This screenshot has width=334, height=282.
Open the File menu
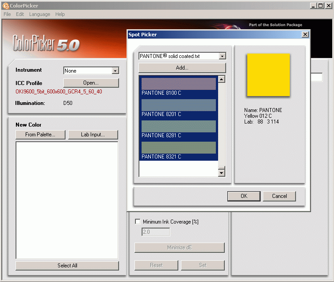click(x=7, y=14)
